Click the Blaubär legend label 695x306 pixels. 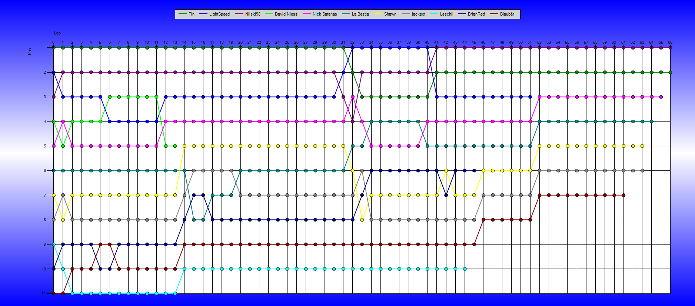coord(502,14)
